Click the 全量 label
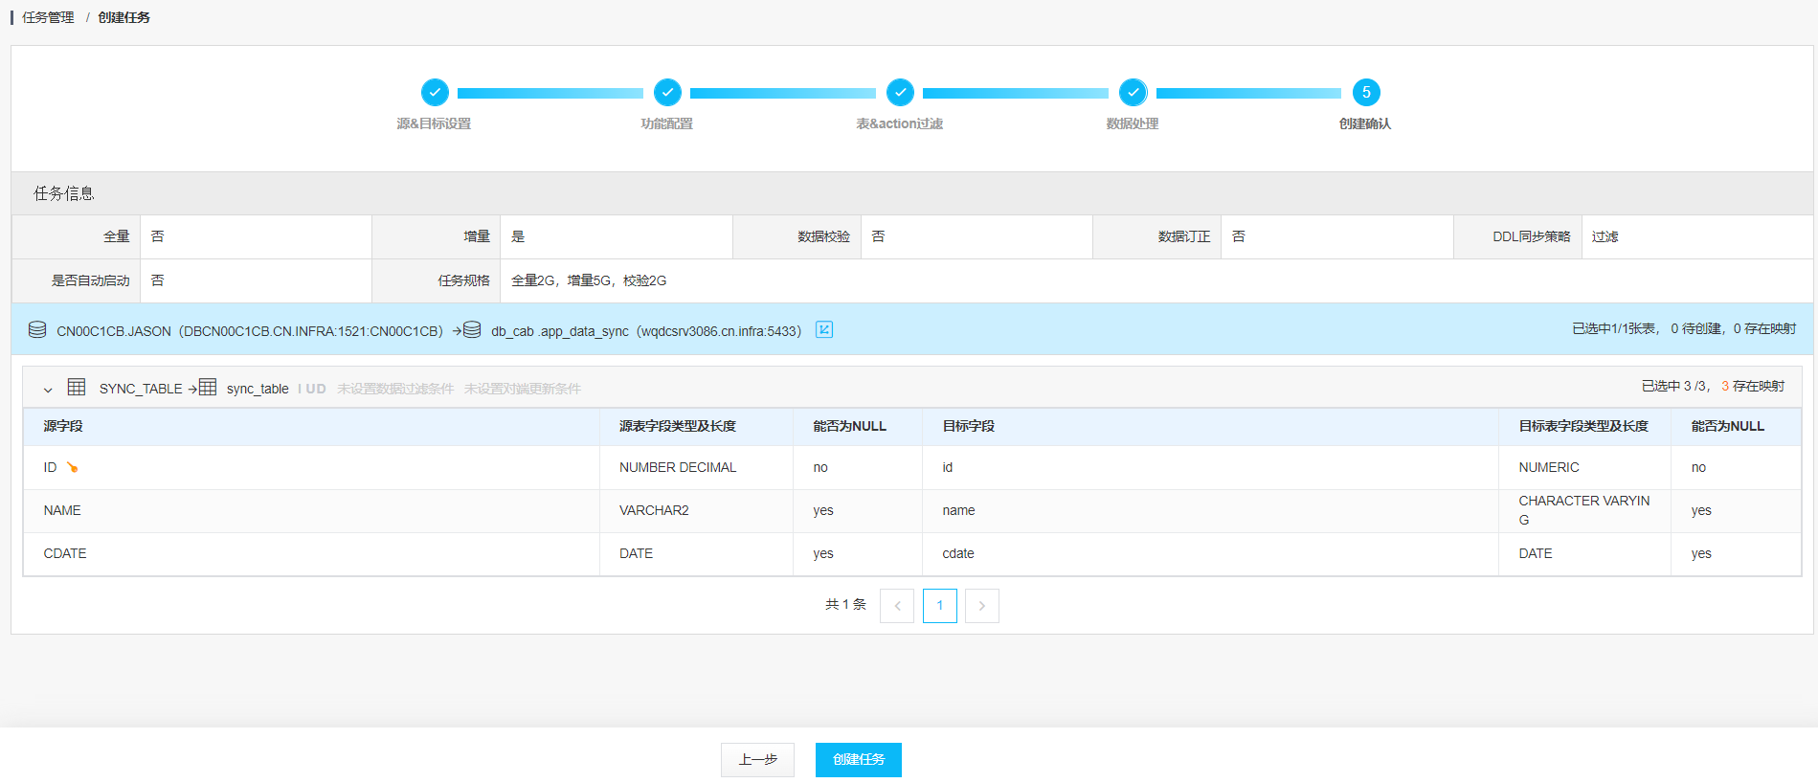1818x783 pixels. tap(117, 236)
